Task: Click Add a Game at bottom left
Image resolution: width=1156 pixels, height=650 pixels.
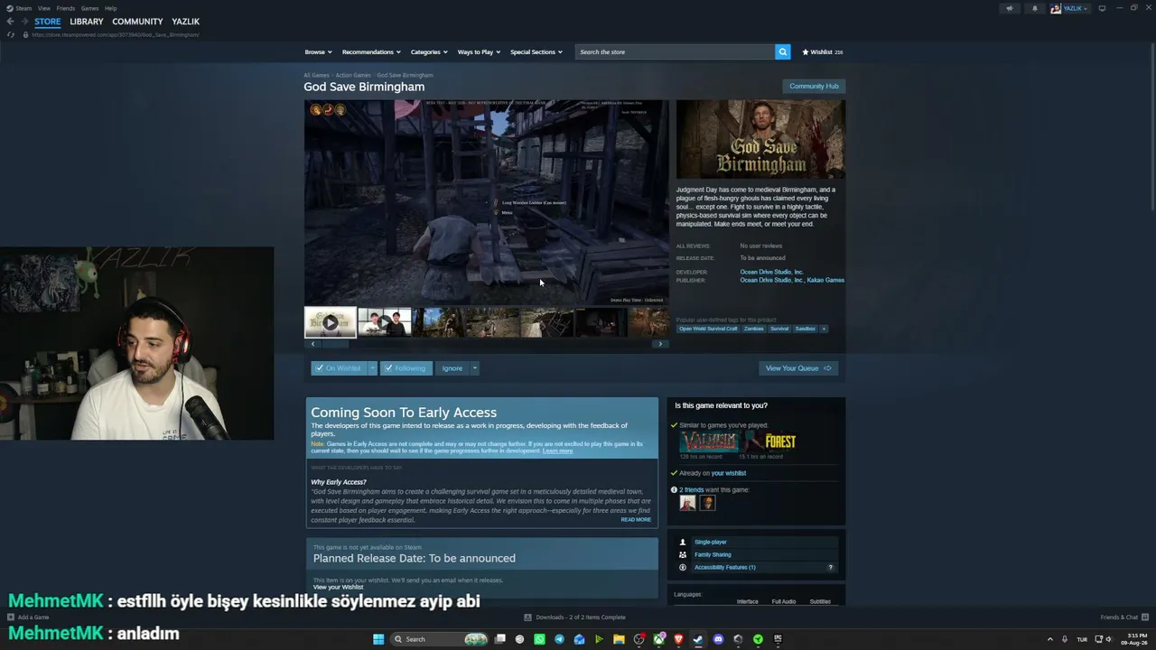Action: click(28, 617)
